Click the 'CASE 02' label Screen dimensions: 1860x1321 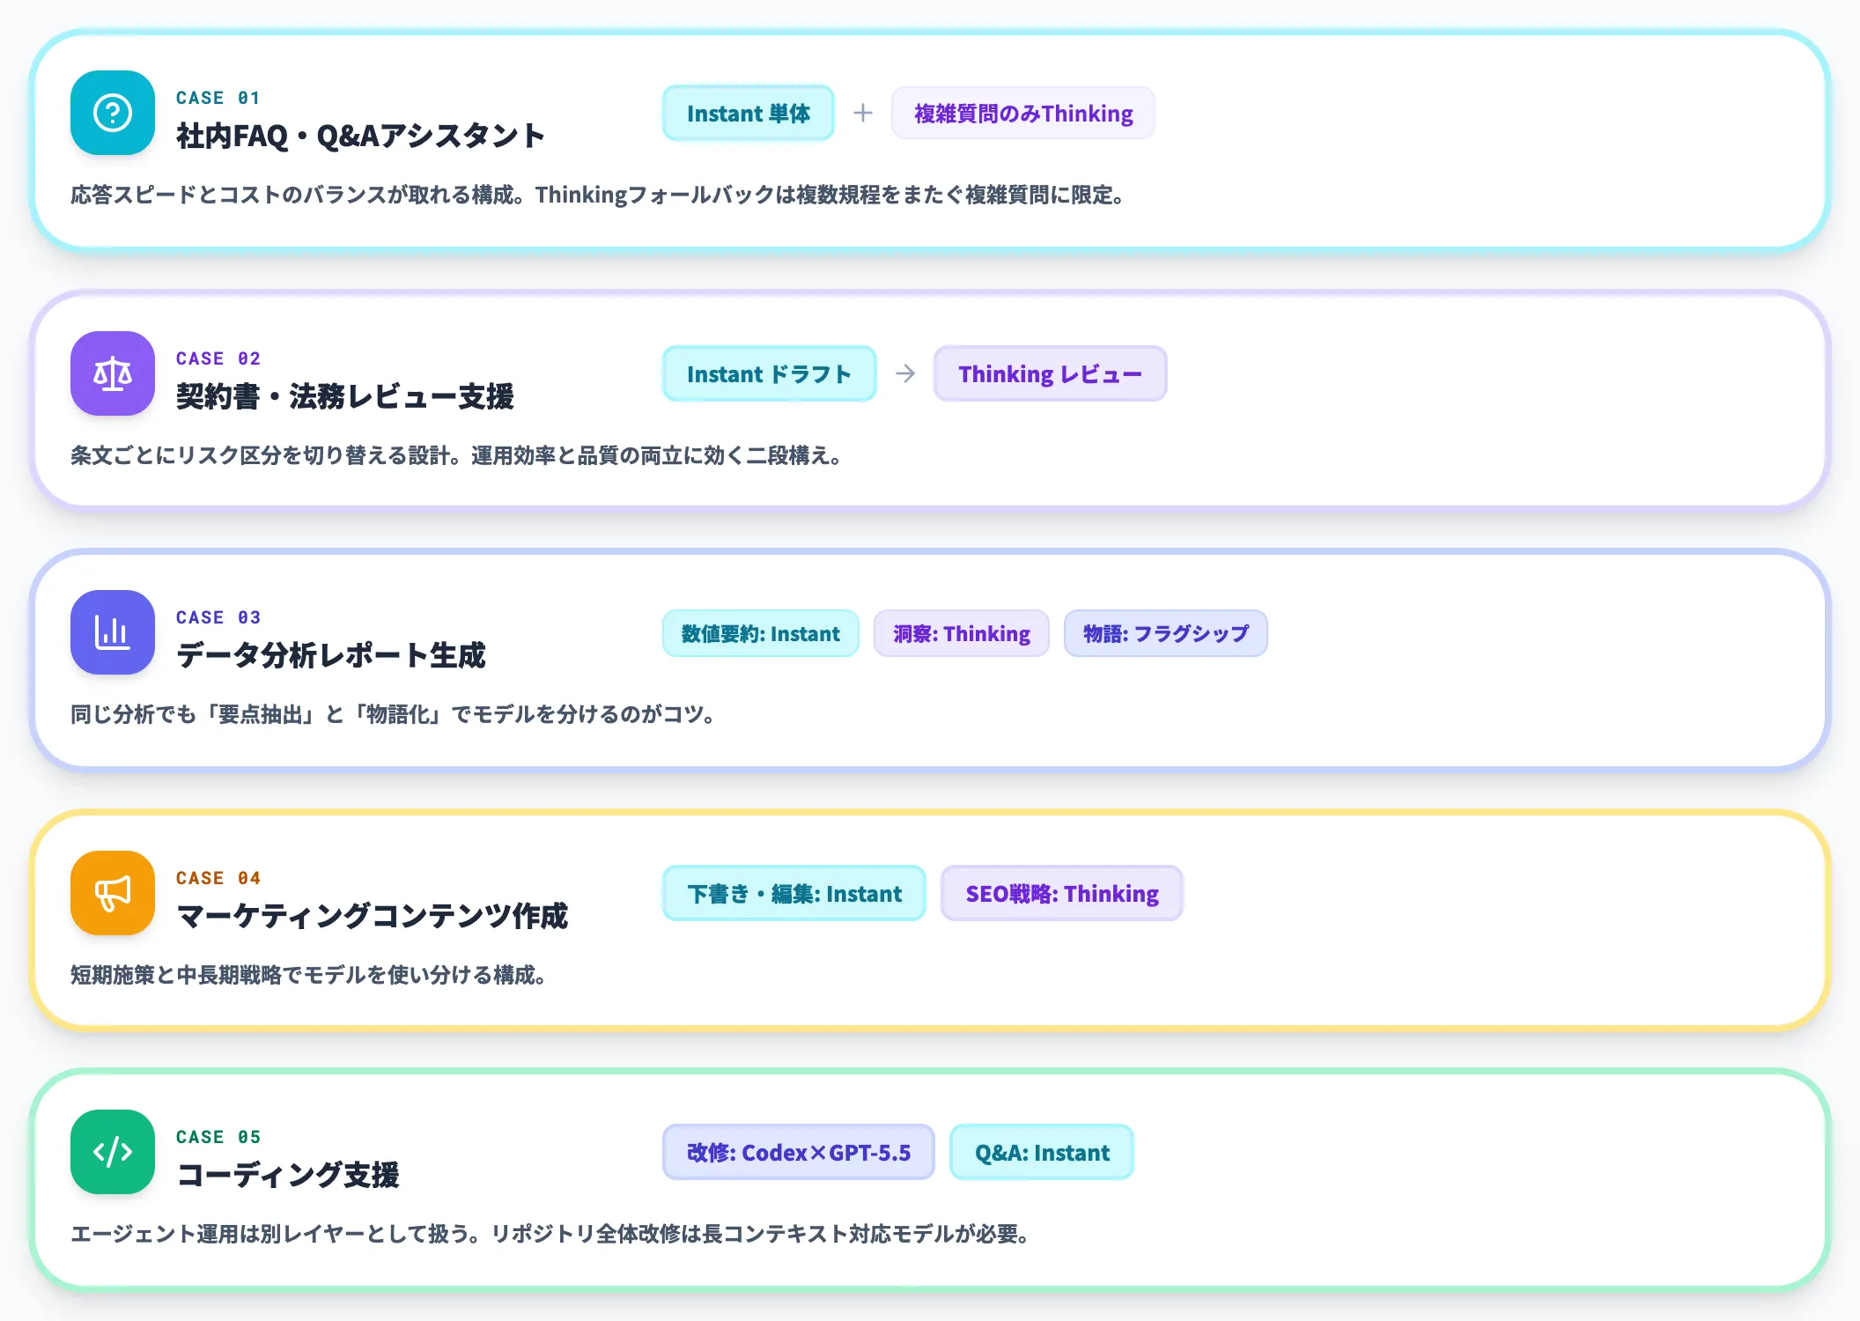tap(218, 358)
